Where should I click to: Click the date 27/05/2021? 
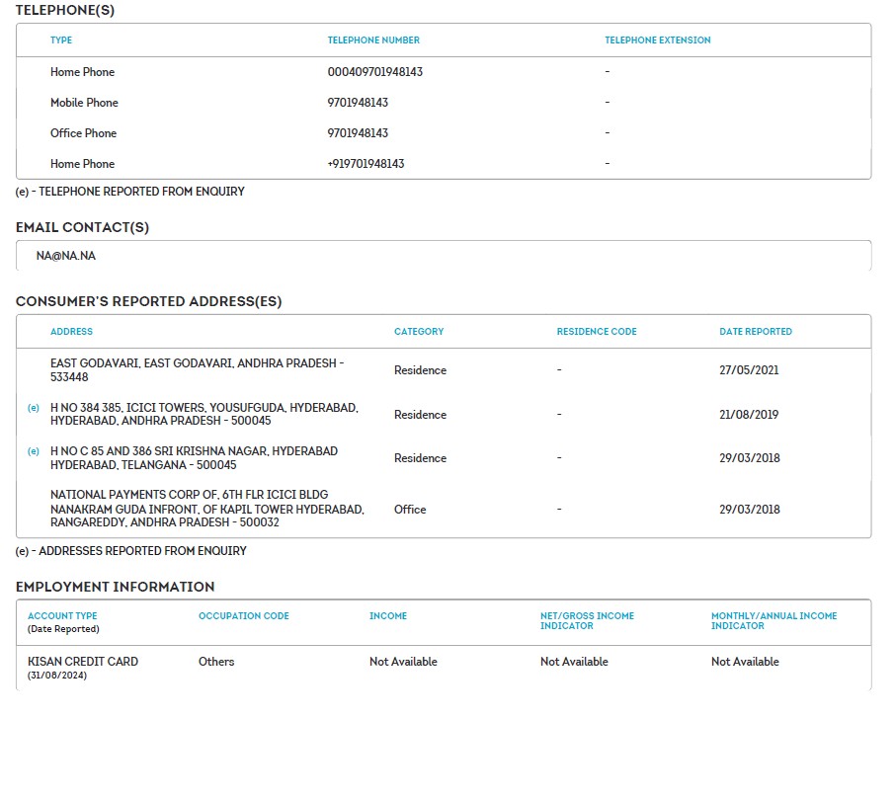click(749, 370)
